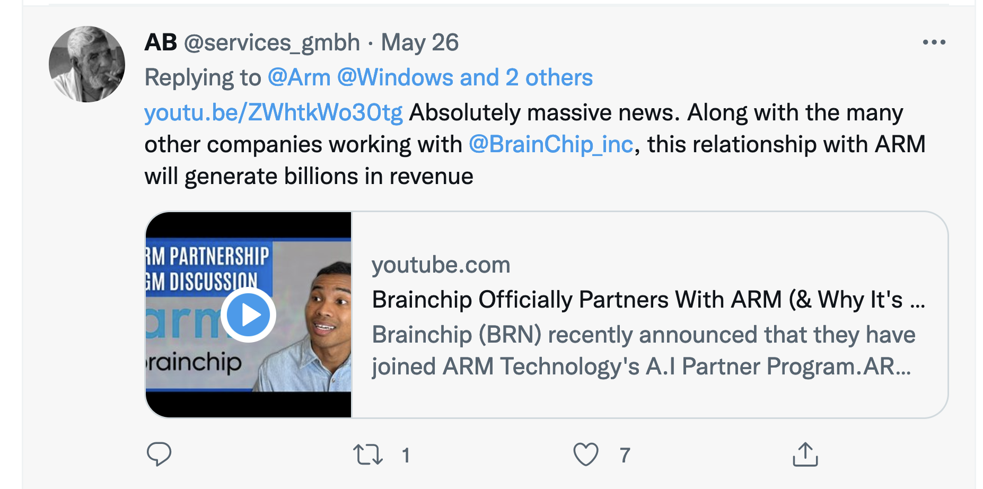Click the @Arm mention

click(299, 77)
